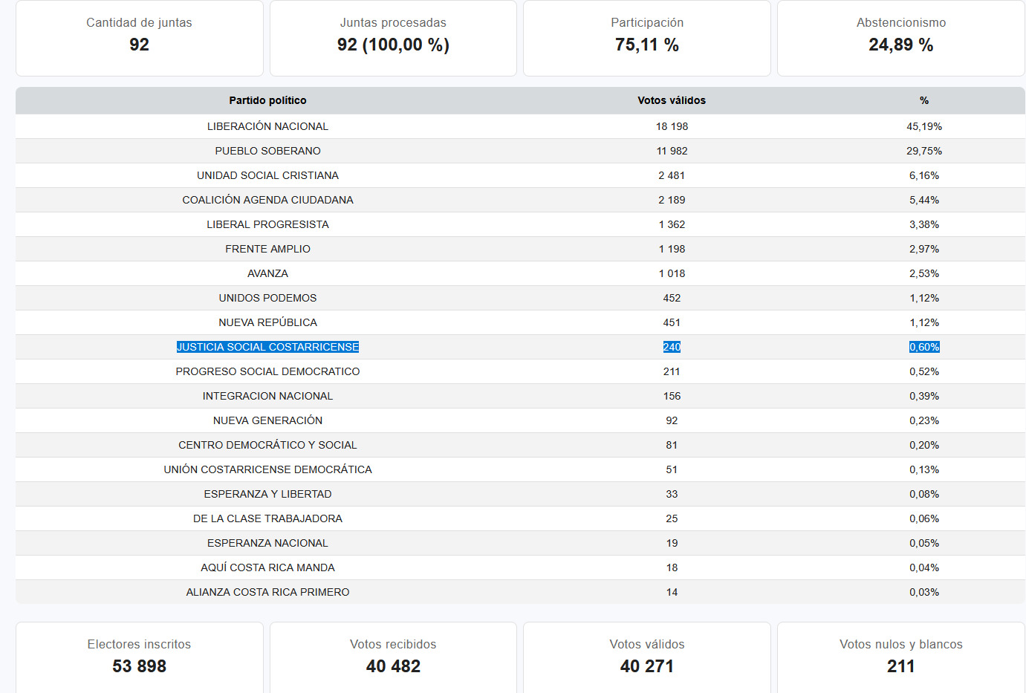Click ALIANZA COSTA RICA PRIMERO party name

click(x=267, y=592)
